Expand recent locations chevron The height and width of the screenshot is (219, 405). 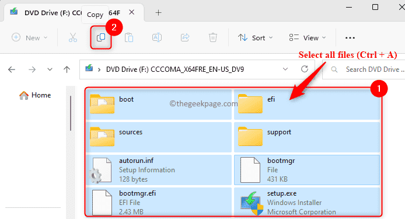(50, 69)
